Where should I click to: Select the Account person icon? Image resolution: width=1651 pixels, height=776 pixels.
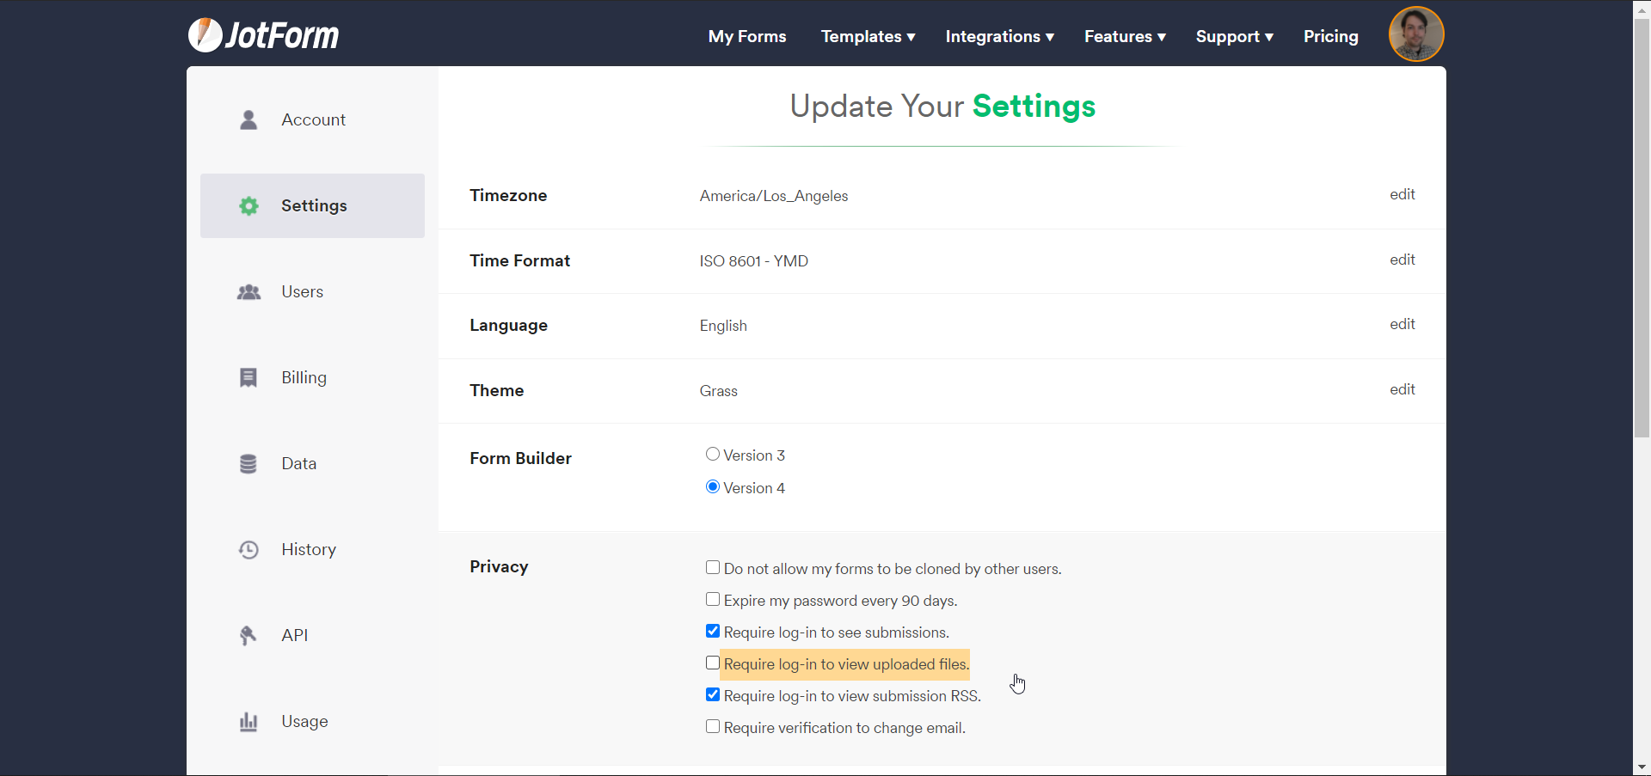249,120
